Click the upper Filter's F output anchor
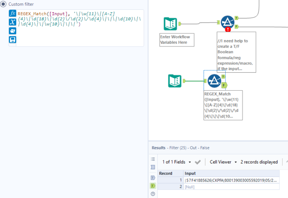288x198 pixels. [x=236, y=27]
